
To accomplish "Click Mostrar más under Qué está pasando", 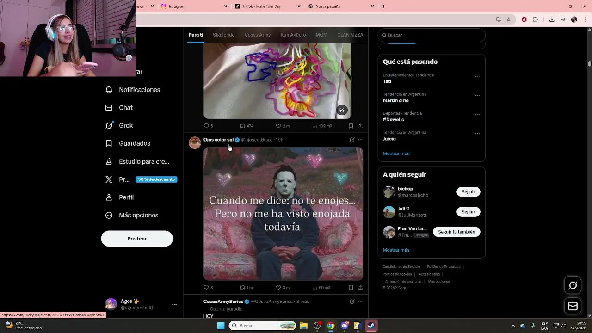I will (x=396, y=154).
